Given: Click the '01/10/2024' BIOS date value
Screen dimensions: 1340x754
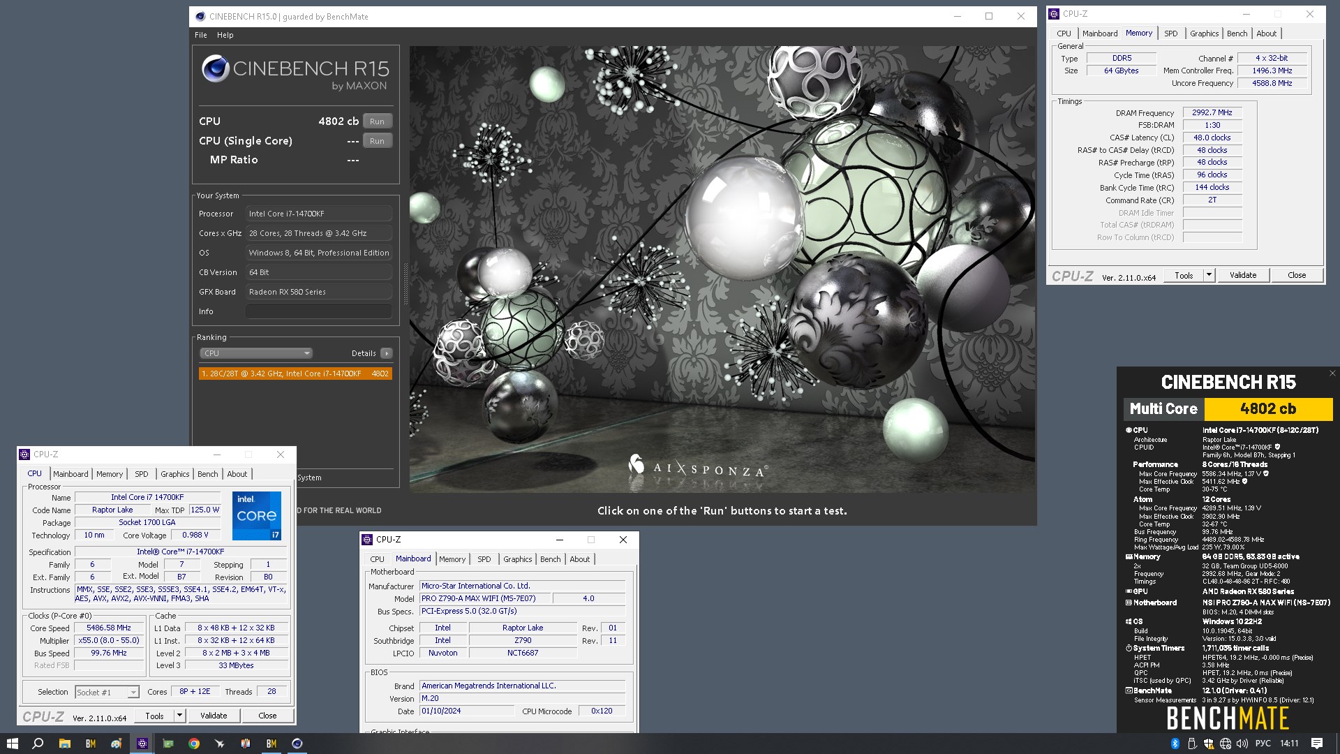Looking at the screenshot, I should pyautogui.click(x=466, y=711).
